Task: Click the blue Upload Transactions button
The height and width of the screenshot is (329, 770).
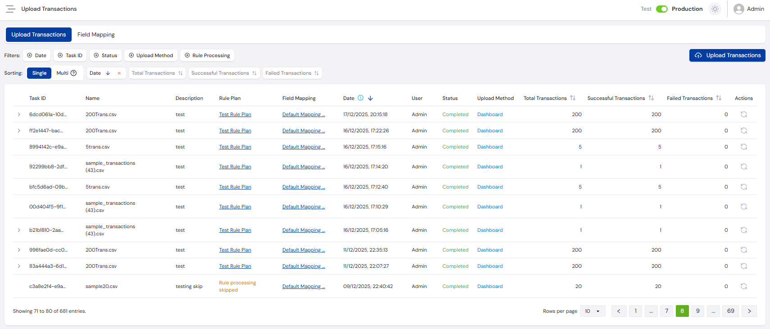Action: [x=727, y=55]
